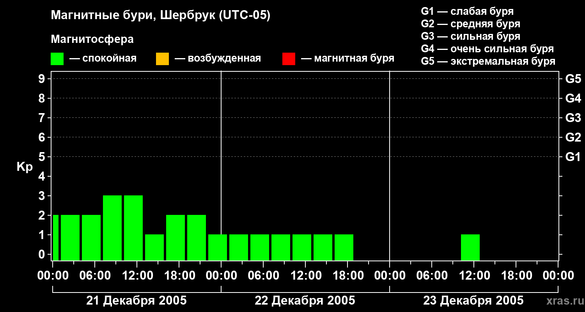Click the 'Kp' axis title
Viewport: 585px width, 312px height.
tap(25, 167)
